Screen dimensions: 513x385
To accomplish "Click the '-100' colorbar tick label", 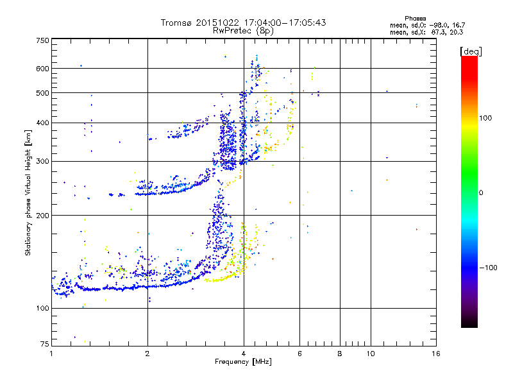I will tap(488, 268).
